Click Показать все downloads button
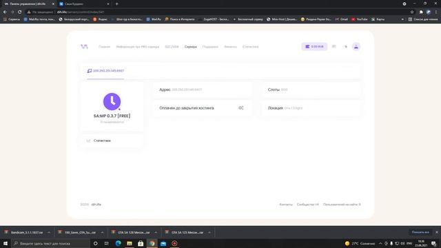The image size is (441, 248). (x=420, y=232)
